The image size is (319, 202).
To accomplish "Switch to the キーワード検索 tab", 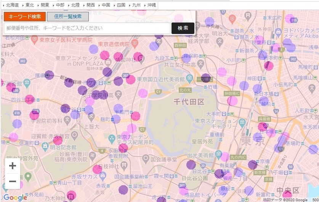I will pyautogui.click(x=25, y=16).
